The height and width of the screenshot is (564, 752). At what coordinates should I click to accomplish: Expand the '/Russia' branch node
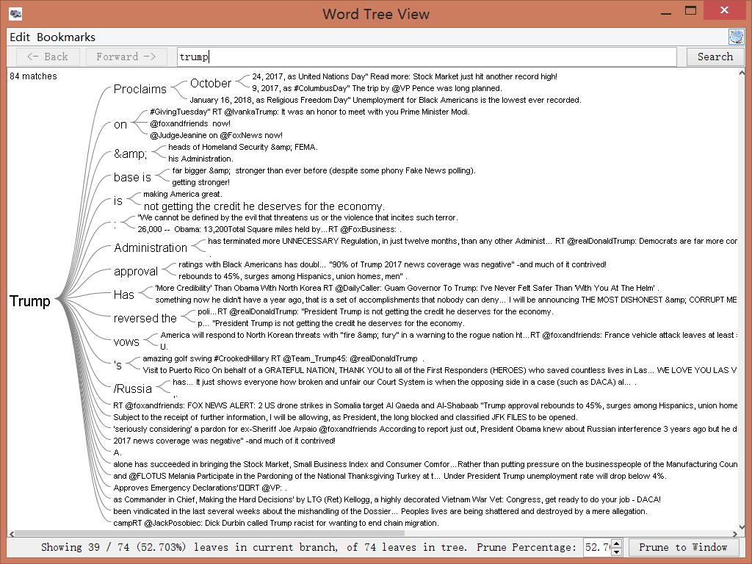point(133,389)
